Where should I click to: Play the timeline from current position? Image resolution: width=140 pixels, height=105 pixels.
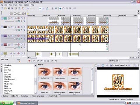pyautogui.click(x=41, y=61)
